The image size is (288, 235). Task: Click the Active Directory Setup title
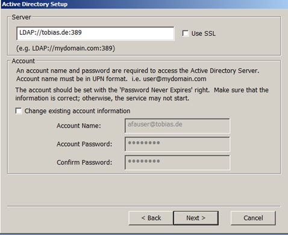coord(35,4)
